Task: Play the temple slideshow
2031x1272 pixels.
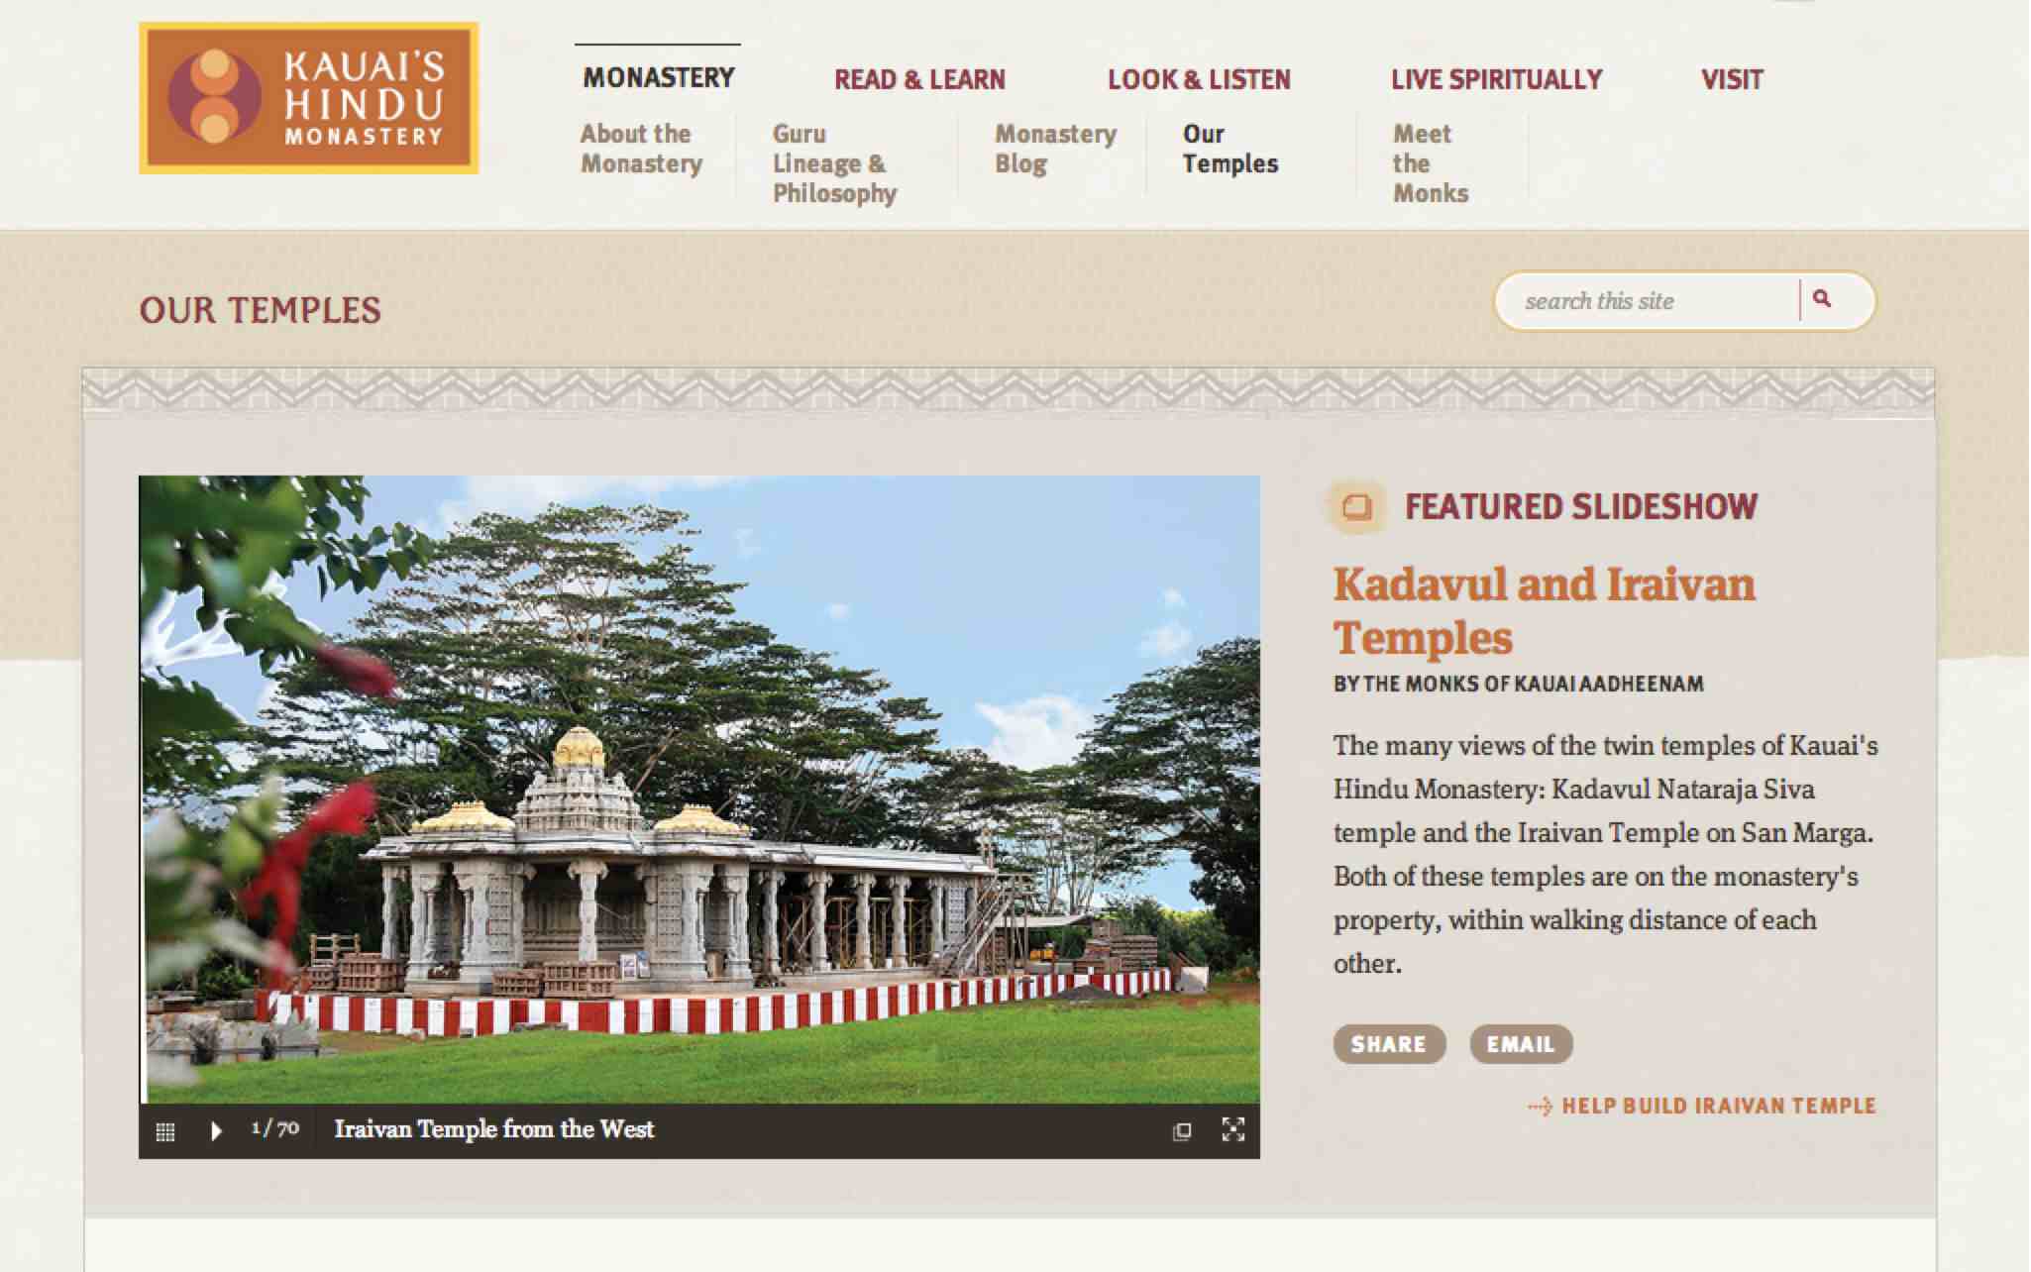Action: click(x=216, y=1130)
